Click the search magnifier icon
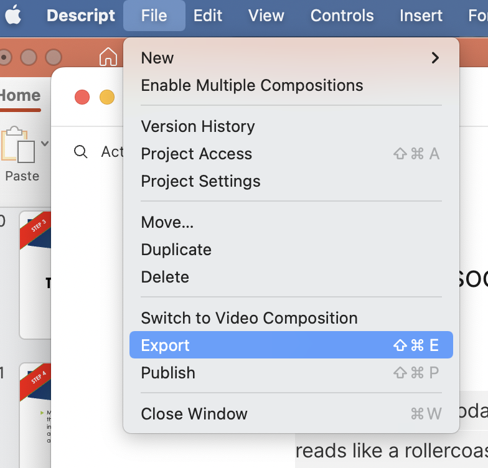The width and height of the screenshot is (488, 468). (x=81, y=152)
